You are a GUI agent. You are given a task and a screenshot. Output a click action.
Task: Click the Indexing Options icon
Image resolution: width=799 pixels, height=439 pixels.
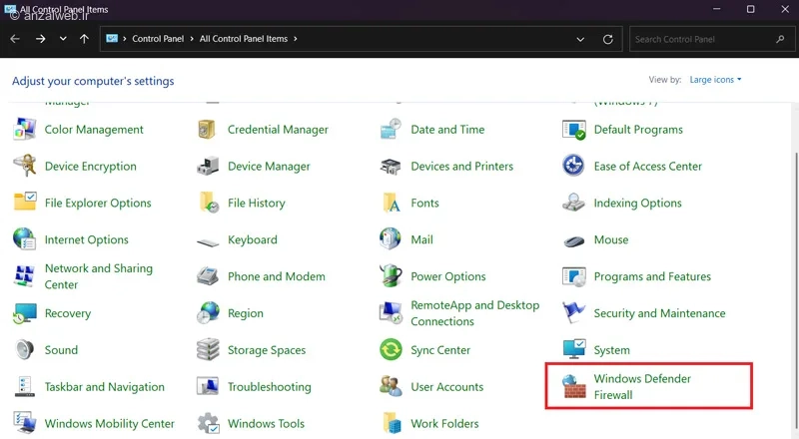pyautogui.click(x=573, y=203)
